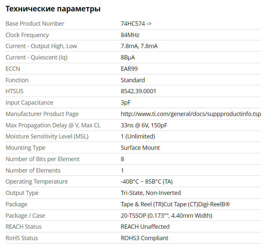The height and width of the screenshot is (244, 270).
Task: Click the Number of Bits per Element label
Action: [43, 159]
